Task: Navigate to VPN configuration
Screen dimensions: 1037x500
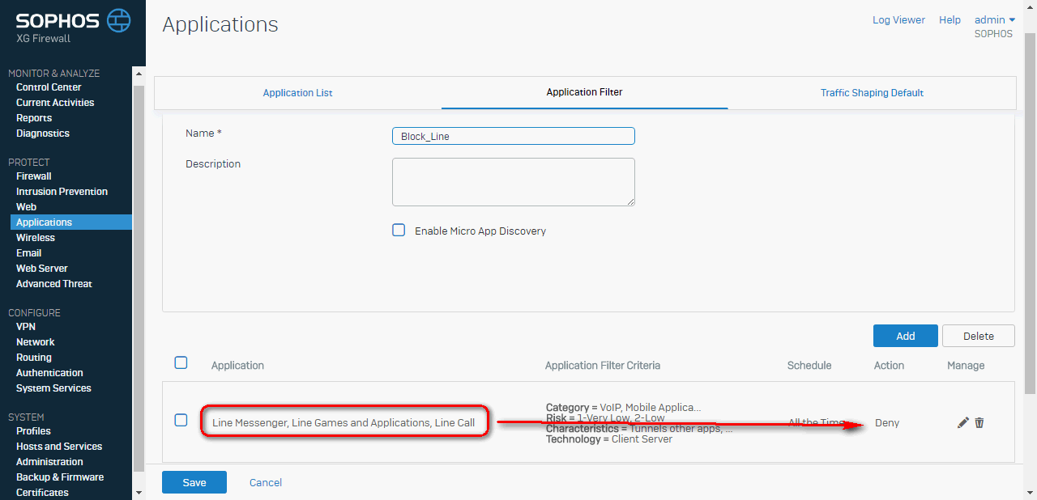Action: (x=26, y=327)
